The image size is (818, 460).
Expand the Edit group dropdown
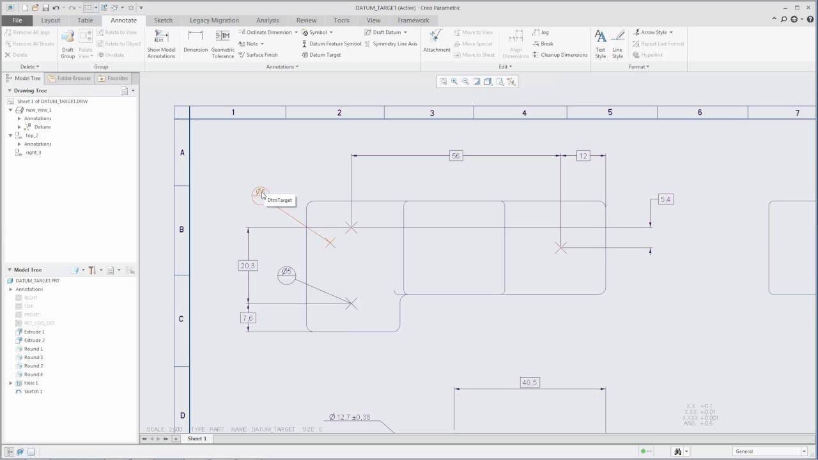[x=505, y=66]
